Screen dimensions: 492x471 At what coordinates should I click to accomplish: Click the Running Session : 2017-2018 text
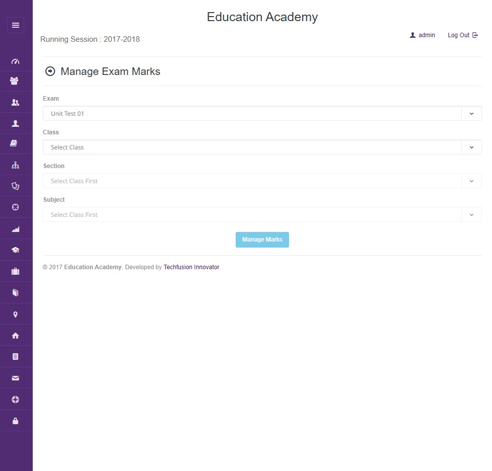click(90, 39)
